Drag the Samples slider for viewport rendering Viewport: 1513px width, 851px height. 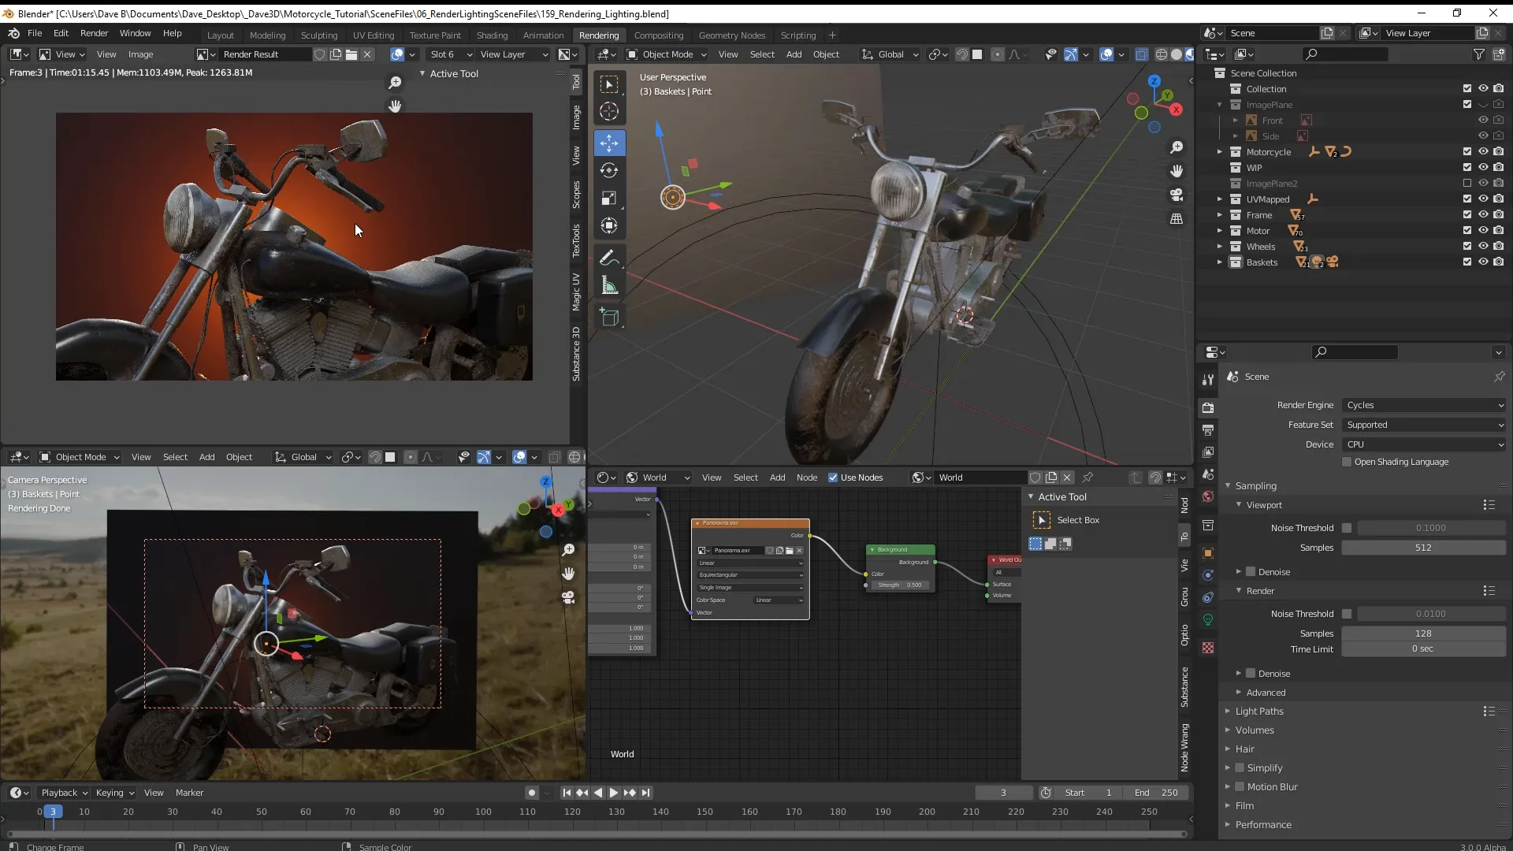point(1424,547)
